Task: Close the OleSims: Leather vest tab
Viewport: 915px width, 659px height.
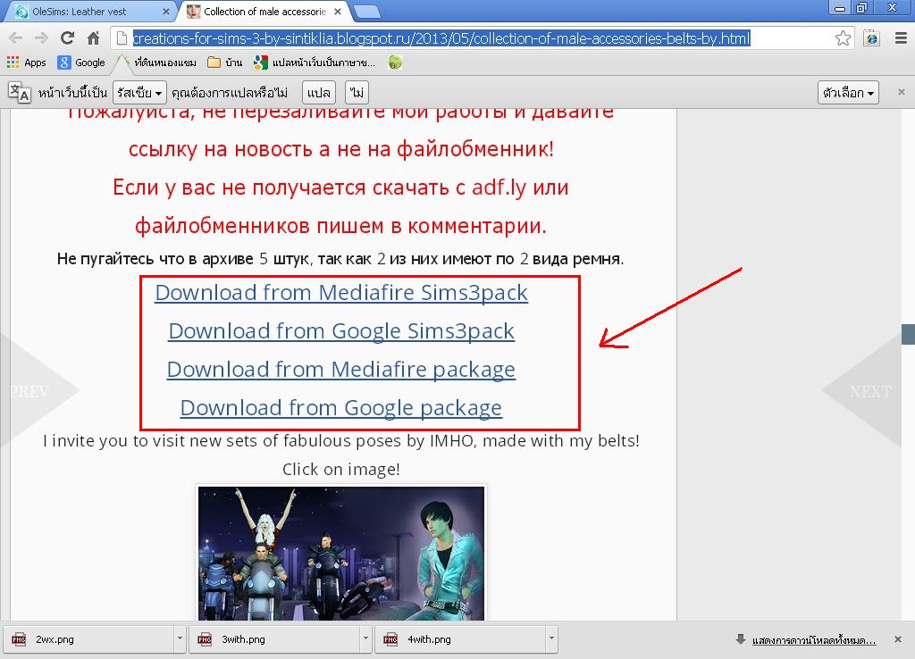Action: coord(165,11)
